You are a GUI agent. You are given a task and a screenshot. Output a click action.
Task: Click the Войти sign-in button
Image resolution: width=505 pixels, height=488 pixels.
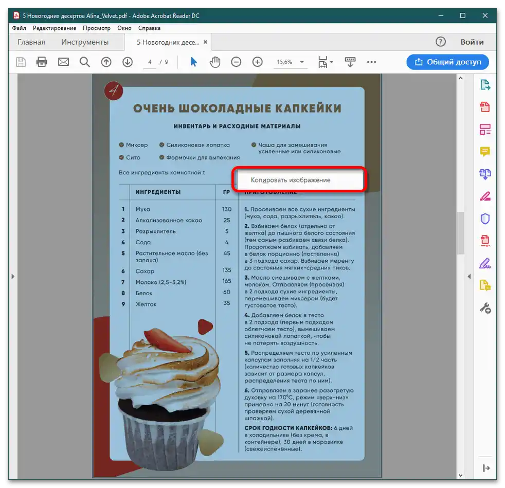coord(472,42)
